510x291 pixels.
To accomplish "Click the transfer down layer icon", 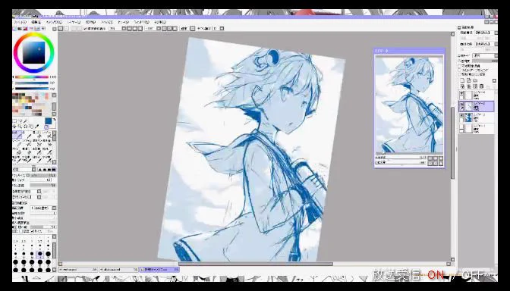I will (462, 86).
